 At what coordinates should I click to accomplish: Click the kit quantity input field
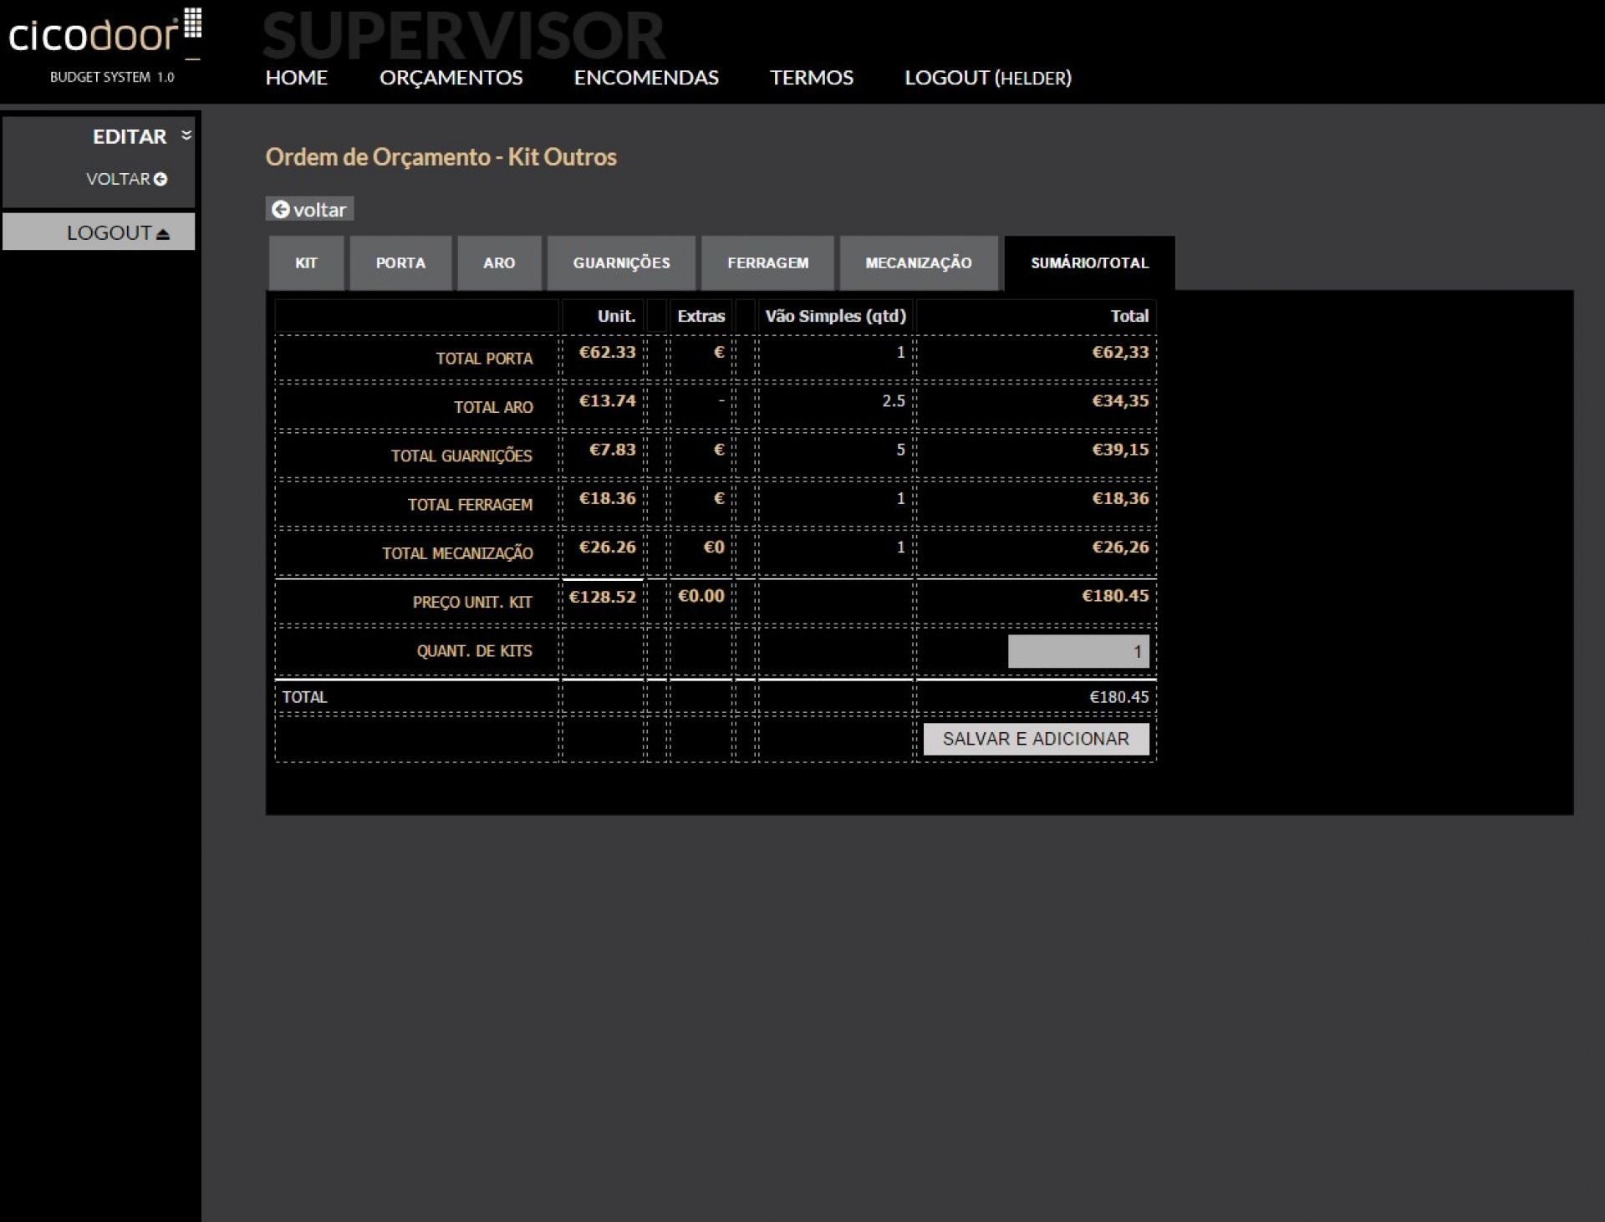point(1078,651)
